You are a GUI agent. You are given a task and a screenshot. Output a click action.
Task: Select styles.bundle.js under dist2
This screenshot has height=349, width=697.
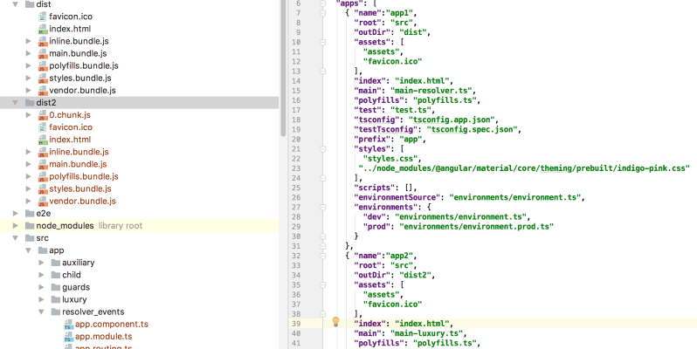tap(79, 188)
